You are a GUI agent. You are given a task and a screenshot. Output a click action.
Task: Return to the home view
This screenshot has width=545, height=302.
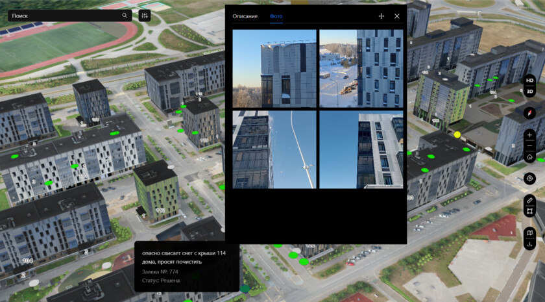(530, 157)
